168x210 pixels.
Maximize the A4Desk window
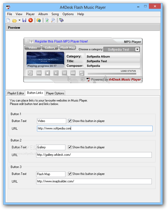(x=145, y=6)
